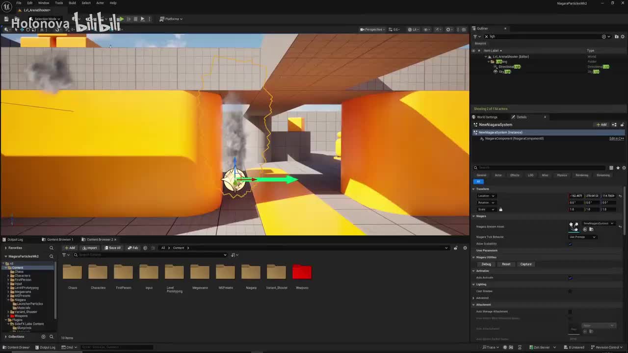Select the Rendering filter in Details
The image size is (628, 353).
coord(582,175)
